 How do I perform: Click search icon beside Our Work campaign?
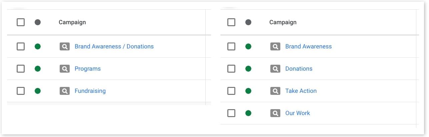pos(275,113)
